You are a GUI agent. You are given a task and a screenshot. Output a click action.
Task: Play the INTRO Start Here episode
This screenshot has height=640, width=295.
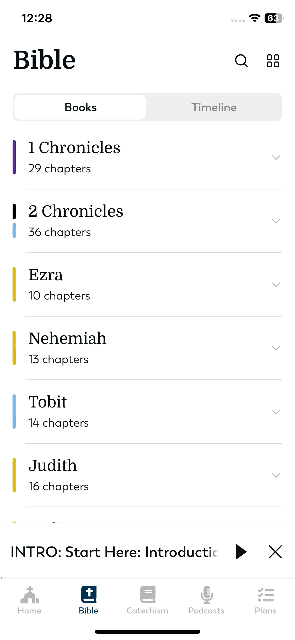click(241, 552)
